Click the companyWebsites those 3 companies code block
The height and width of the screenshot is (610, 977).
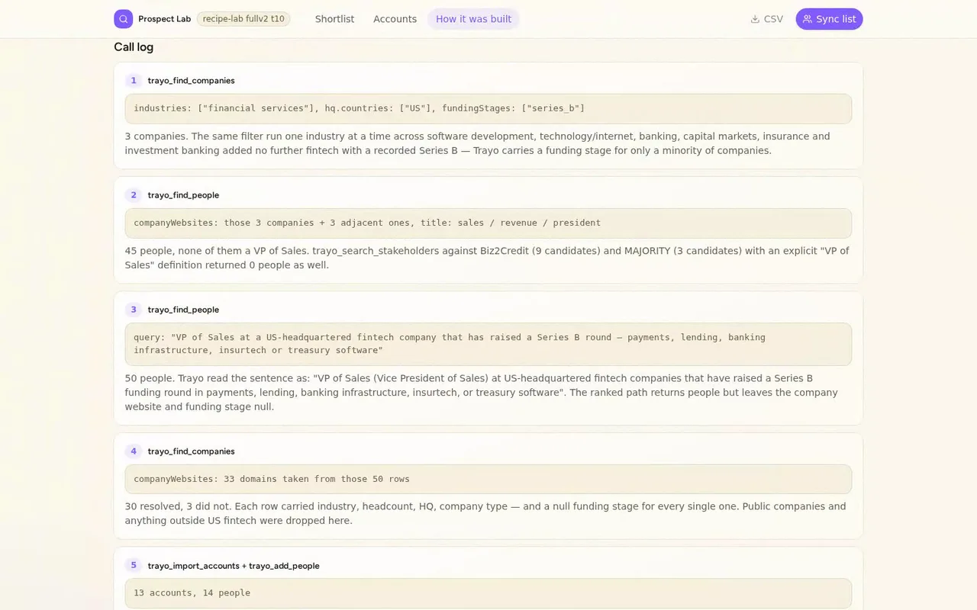click(x=488, y=223)
